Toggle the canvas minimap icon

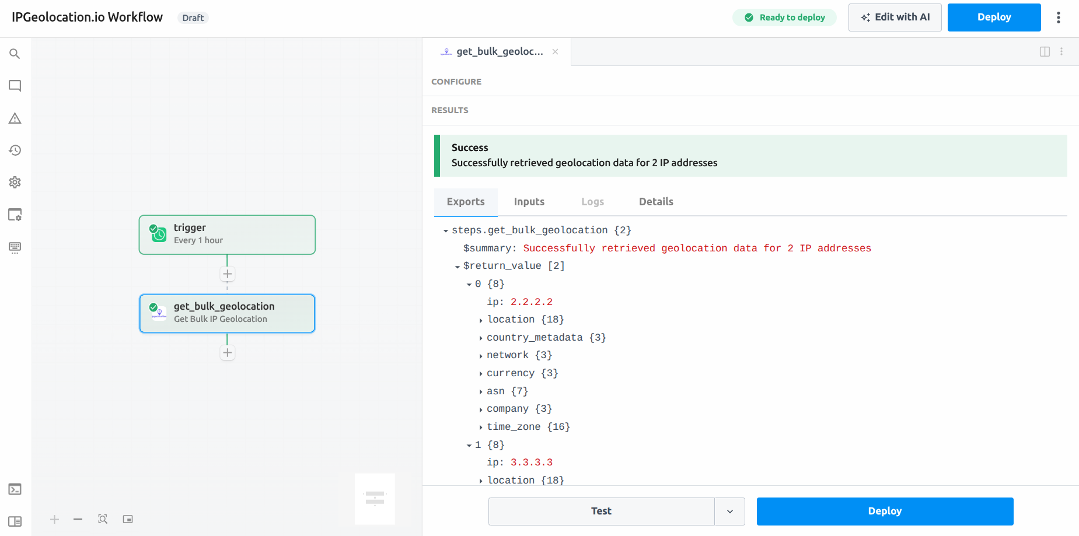[x=128, y=519]
